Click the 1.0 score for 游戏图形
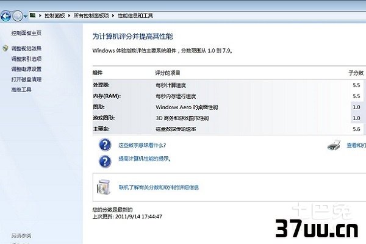Viewport: 366px width, 244px height. [x=356, y=118]
